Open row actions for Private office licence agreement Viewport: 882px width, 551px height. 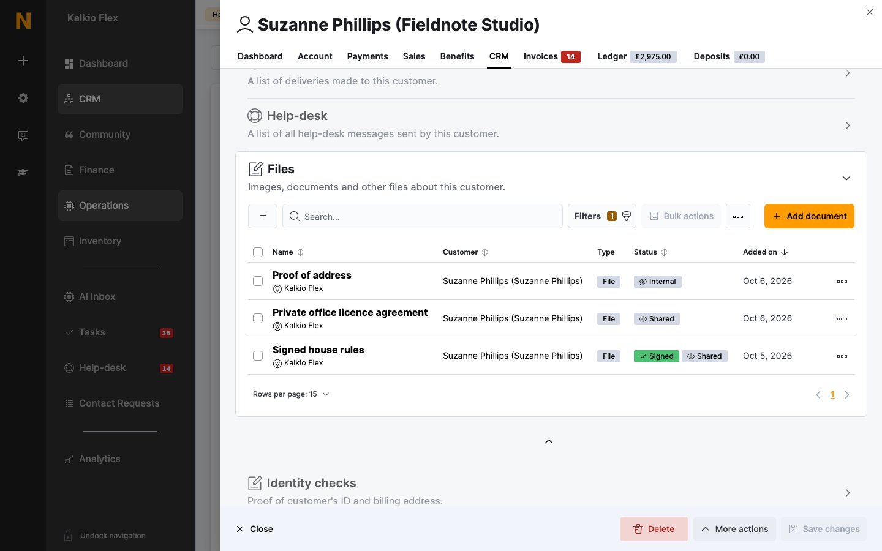(842, 319)
